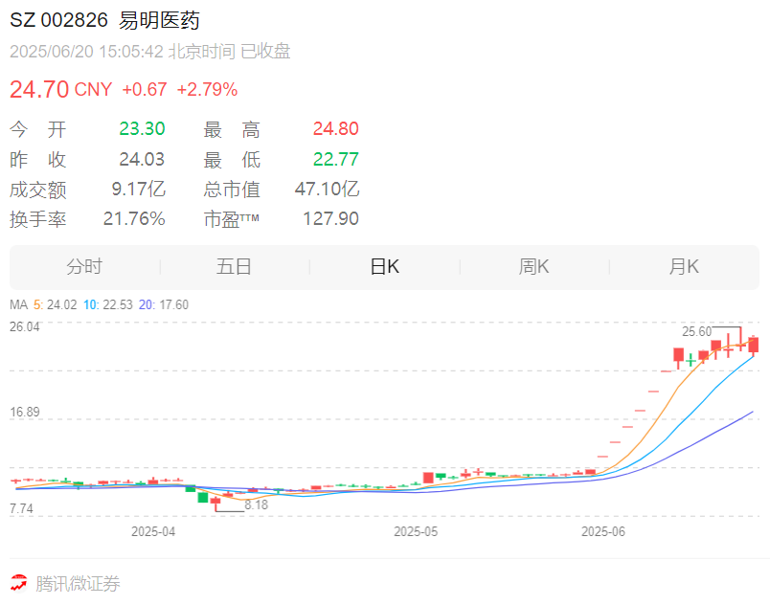
Task: Open the 周K chart tab
Action: (x=533, y=267)
